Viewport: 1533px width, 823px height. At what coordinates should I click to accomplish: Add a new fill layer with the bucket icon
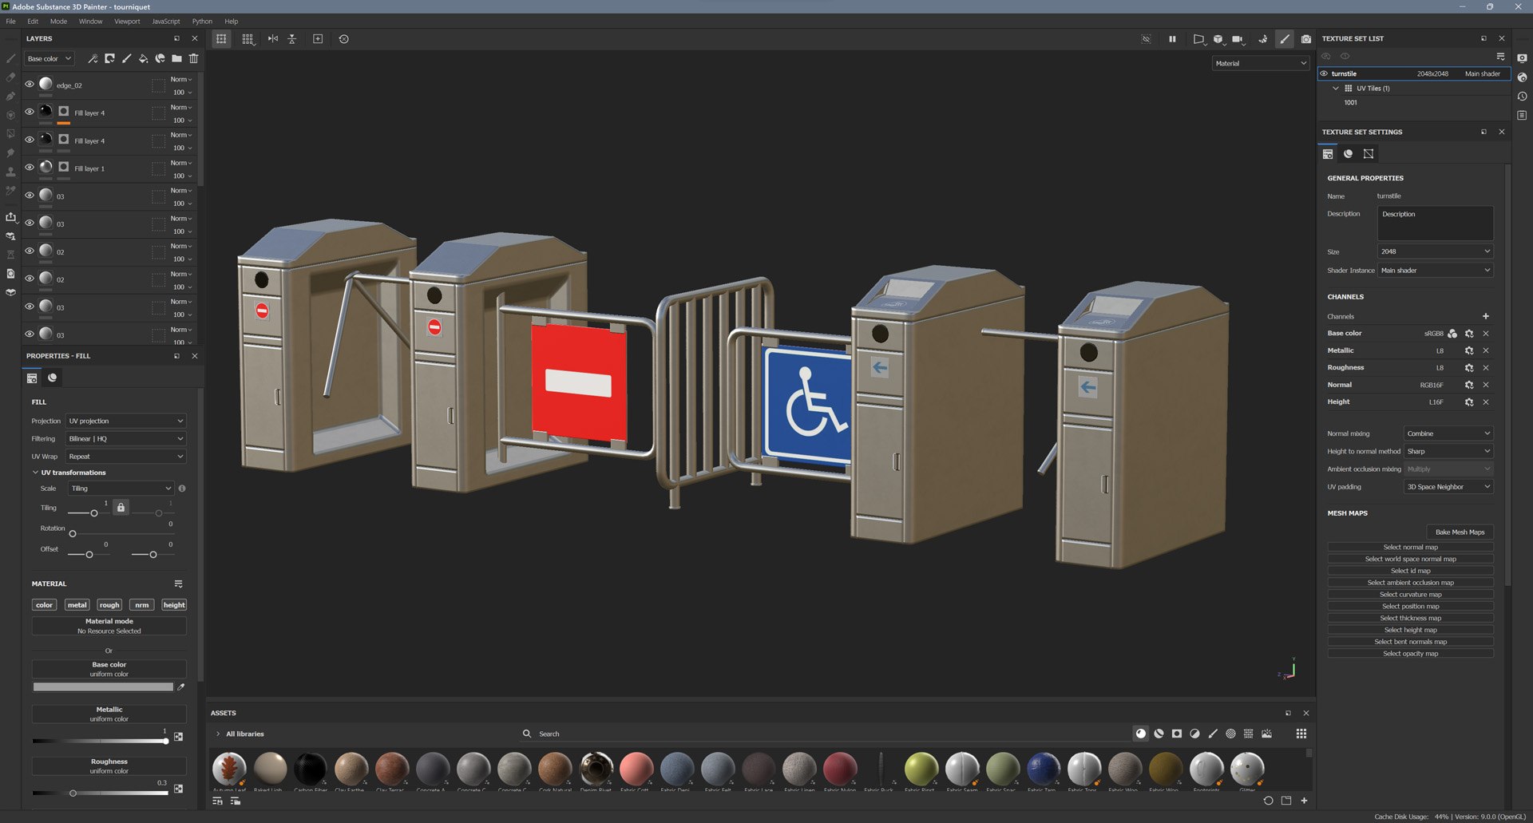[143, 58]
